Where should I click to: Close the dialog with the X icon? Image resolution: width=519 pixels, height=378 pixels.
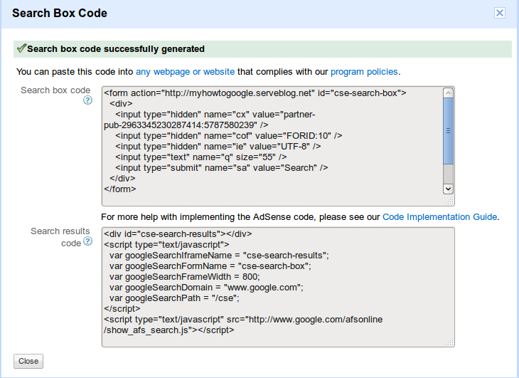tap(500, 13)
